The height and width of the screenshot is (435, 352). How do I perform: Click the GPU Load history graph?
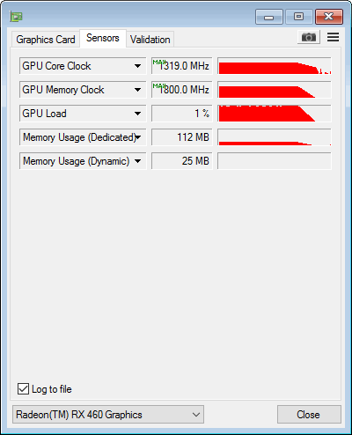coord(275,114)
